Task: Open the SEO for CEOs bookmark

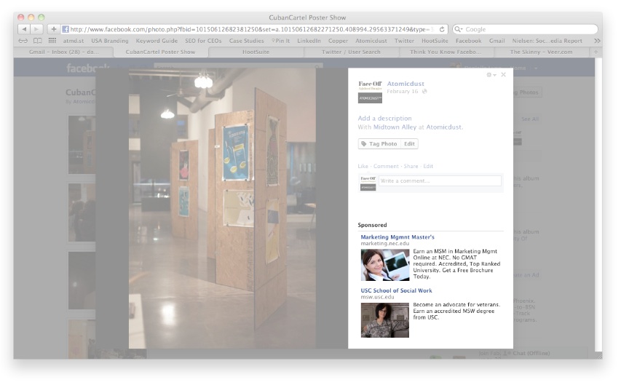Action: click(x=203, y=41)
